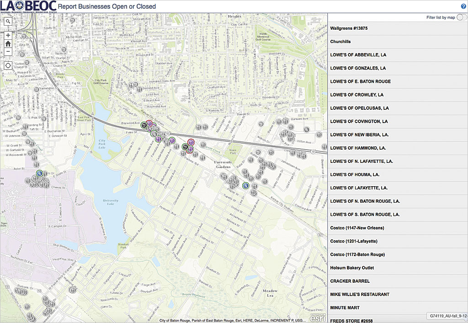The width and height of the screenshot is (468, 323).
Task: Zoom in on the map
Action: [8, 35]
